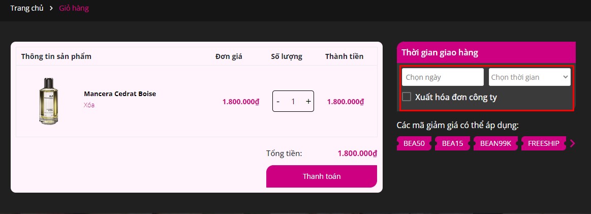Click the Giỏ hàng breadcrumb

[x=74, y=8]
